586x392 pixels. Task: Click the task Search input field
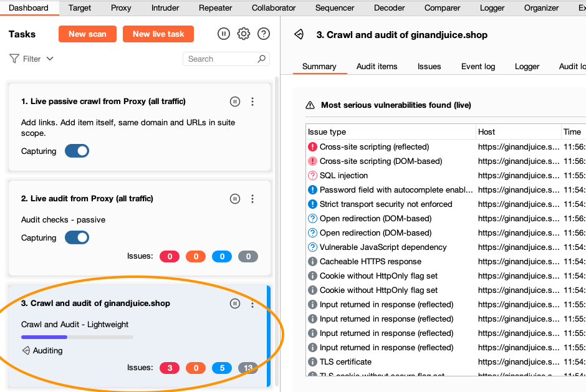[x=221, y=59]
